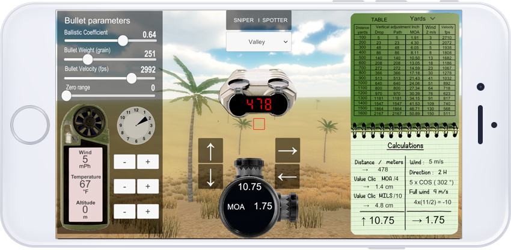Increase wind speed with plus button
The height and width of the screenshot is (250, 511).
pyautogui.click(x=148, y=162)
